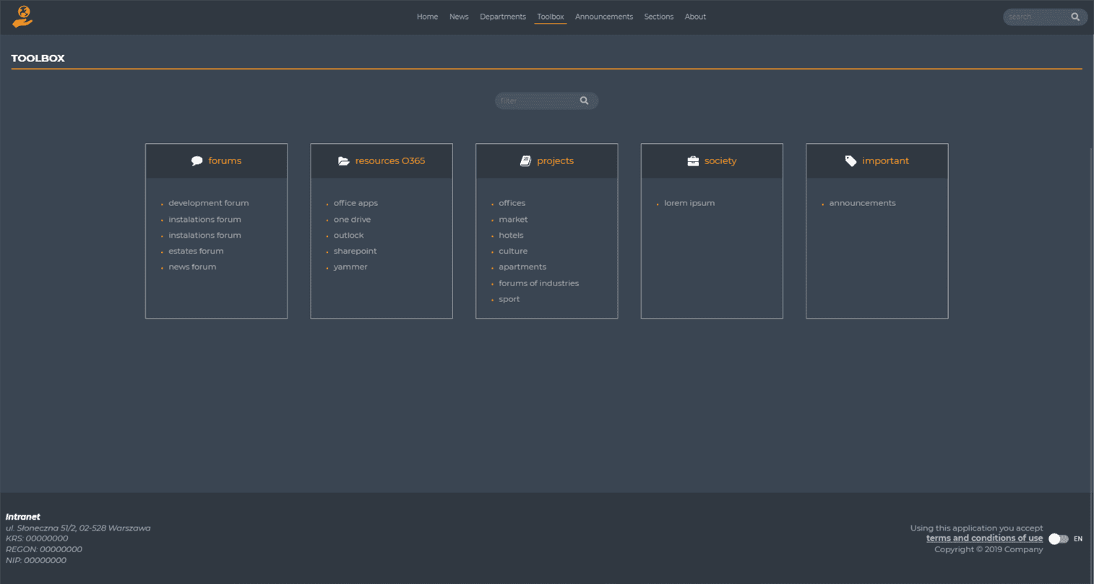Open estates forum link
Image resolution: width=1094 pixels, height=584 pixels.
pyautogui.click(x=196, y=251)
